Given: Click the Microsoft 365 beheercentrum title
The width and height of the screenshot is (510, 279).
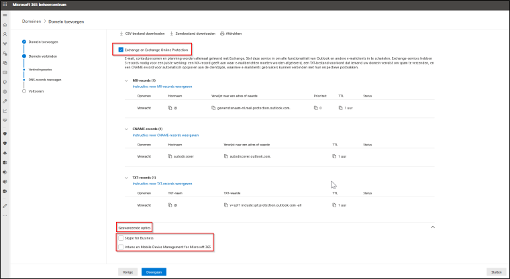Looking at the screenshot, I should click(x=39, y=5).
